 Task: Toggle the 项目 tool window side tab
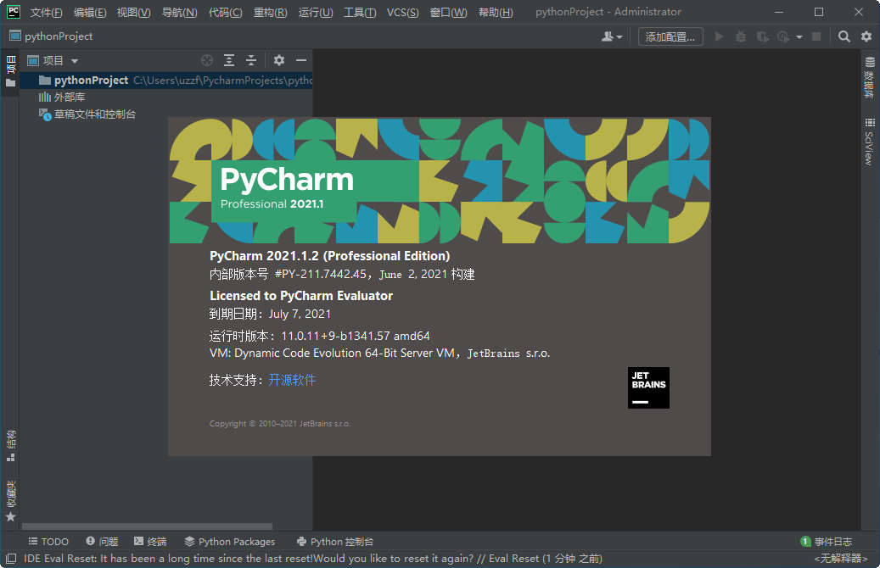pos(11,71)
